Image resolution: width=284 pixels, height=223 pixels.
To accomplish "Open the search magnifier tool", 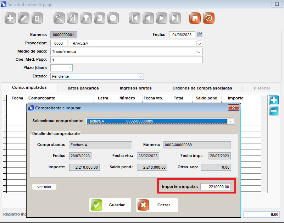I will (x=59, y=18).
